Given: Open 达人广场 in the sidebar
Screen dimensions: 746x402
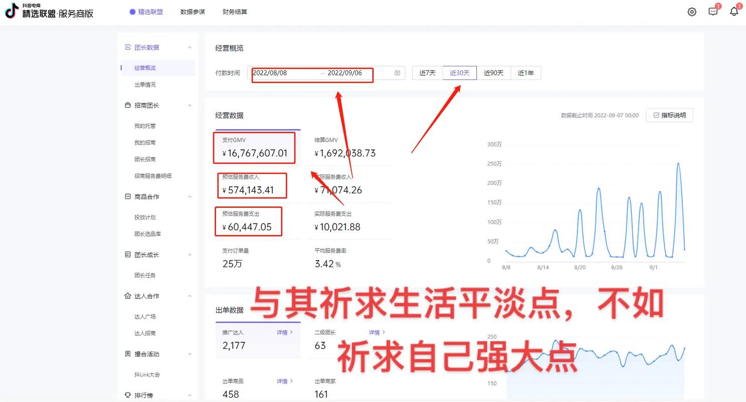Looking at the screenshot, I should 145,316.
